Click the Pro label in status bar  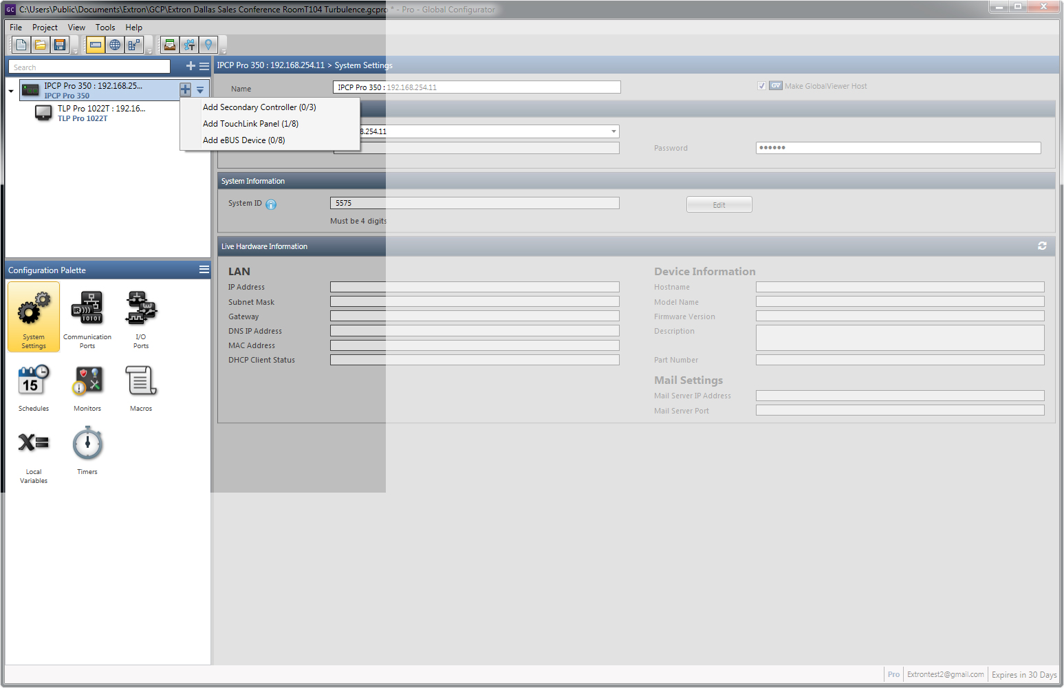pos(893,674)
